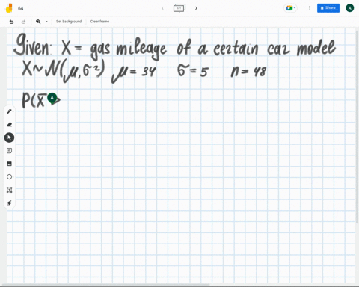Go to the previous frame arrow
359x287 pixels.
[162, 8]
